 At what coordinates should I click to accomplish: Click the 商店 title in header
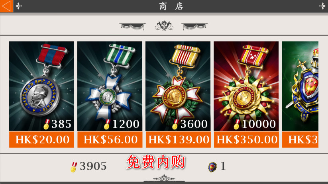(x=171, y=6)
